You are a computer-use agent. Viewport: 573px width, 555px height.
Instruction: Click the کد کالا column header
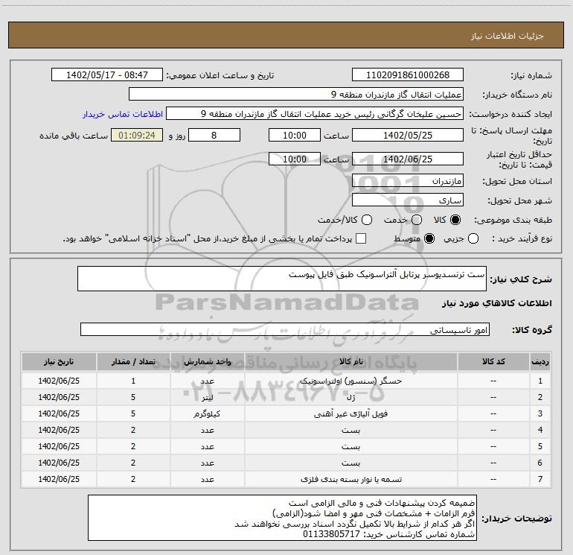(x=493, y=361)
